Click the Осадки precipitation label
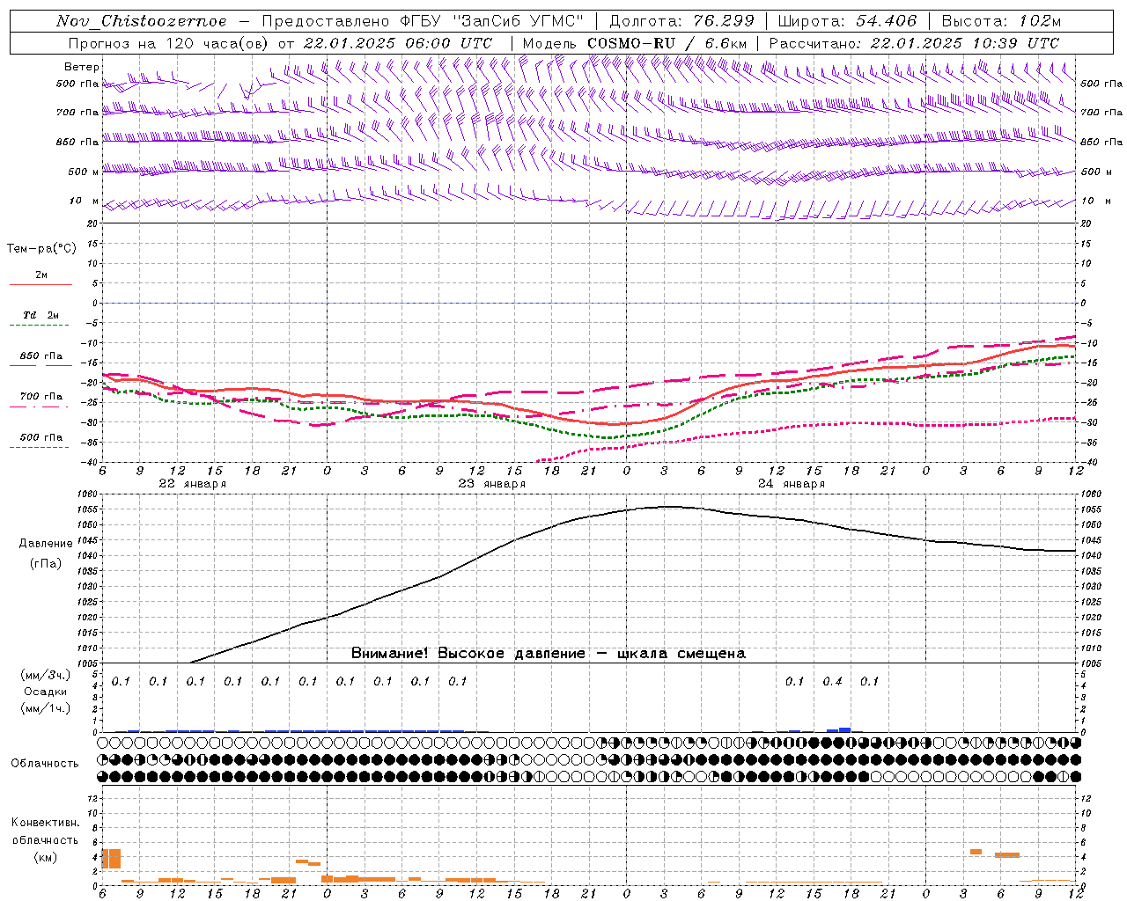Screen dimensions: 1127x901 45,692
